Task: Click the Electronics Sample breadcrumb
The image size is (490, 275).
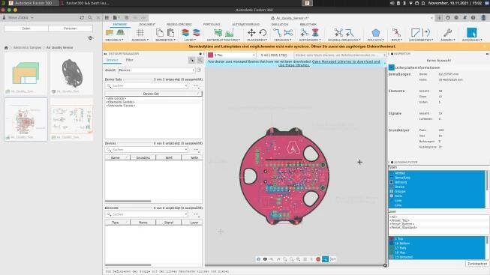Action: point(27,47)
